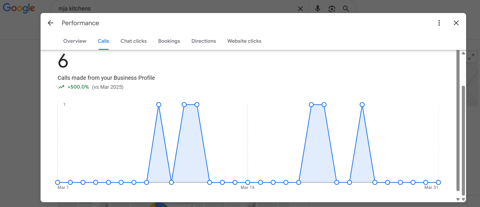This screenshot has width=480, height=207.
Task: Search by image with Google Lens
Action: (332, 9)
